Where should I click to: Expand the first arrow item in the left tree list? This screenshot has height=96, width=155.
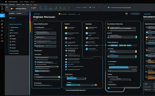click(10, 27)
